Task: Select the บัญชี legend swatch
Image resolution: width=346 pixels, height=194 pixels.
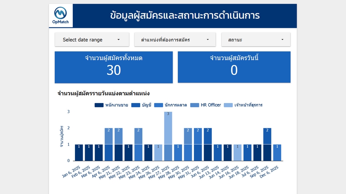Action: click(x=136, y=105)
